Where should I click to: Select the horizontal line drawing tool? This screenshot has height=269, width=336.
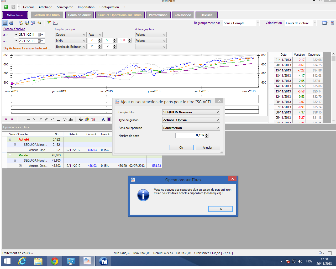(x=28, y=119)
